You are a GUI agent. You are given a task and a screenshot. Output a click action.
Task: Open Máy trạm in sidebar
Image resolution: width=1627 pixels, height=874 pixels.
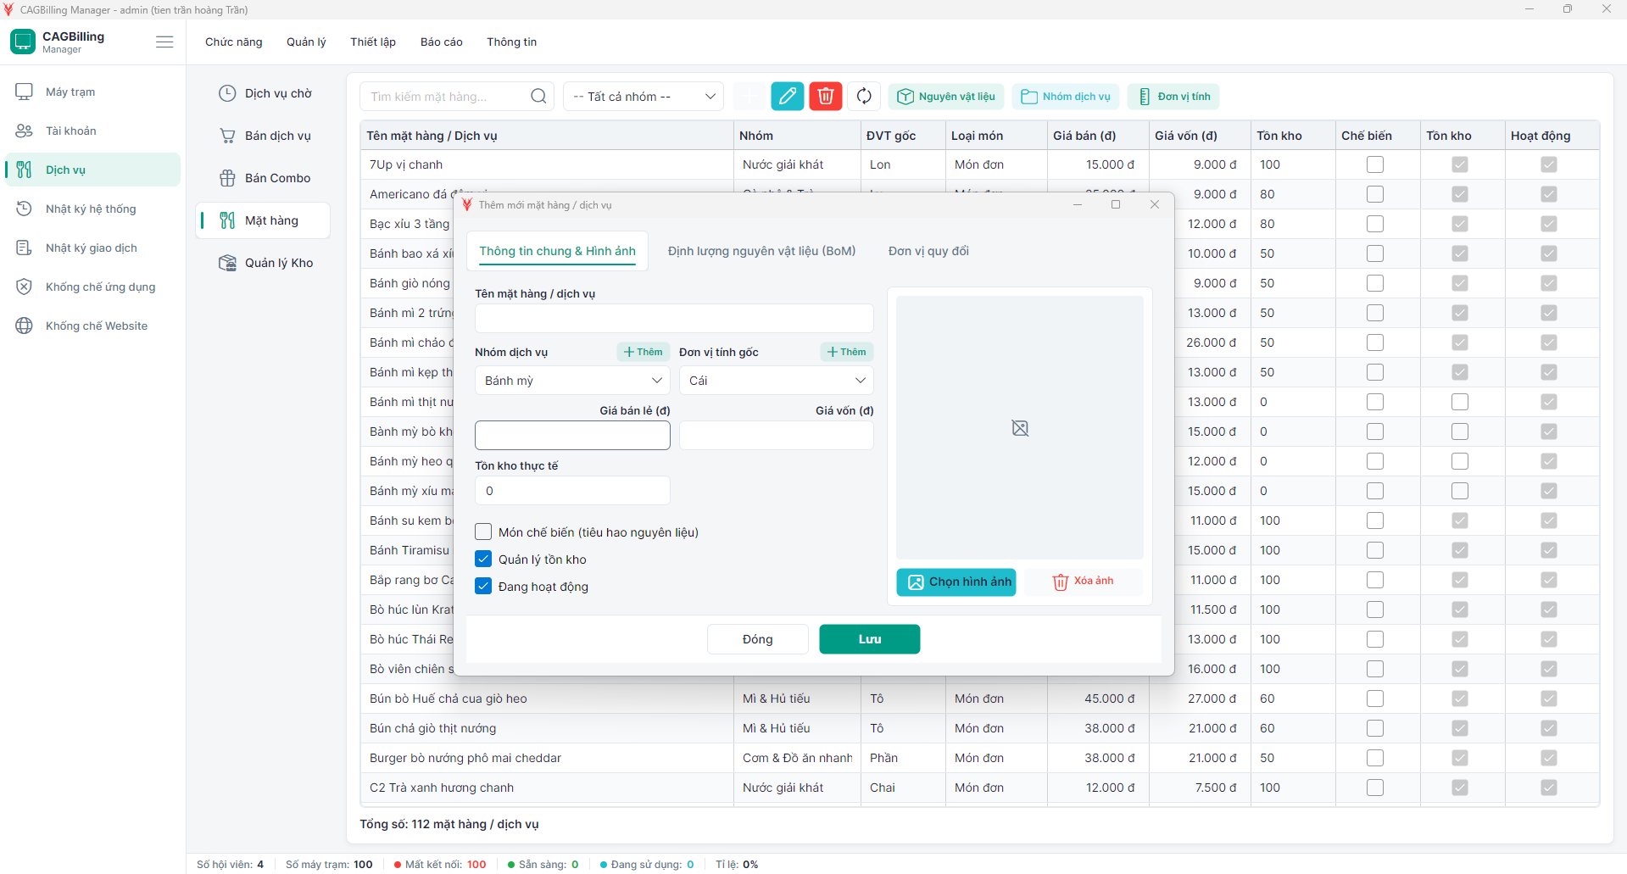pyautogui.click(x=92, y=92)
